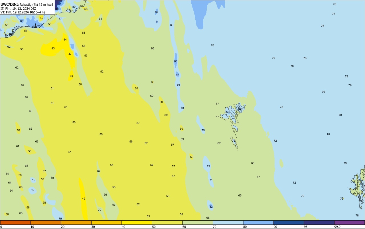This screenshot has width=365, height=229.
Task: Choose the golden 30–40 legend swatch
Action: click(x=106, y=222)
